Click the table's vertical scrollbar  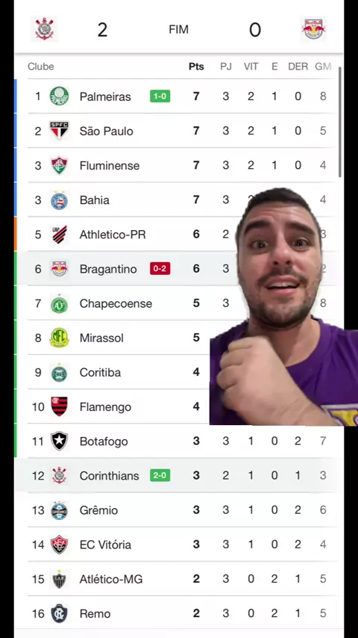(340, 122)
